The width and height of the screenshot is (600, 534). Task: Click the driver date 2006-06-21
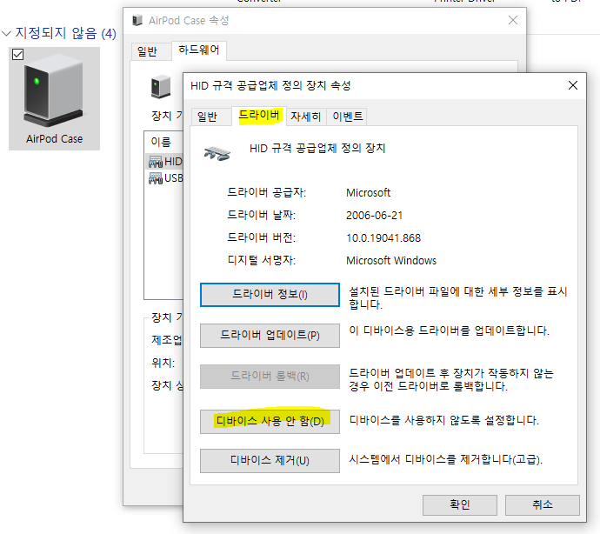(374, 216)
